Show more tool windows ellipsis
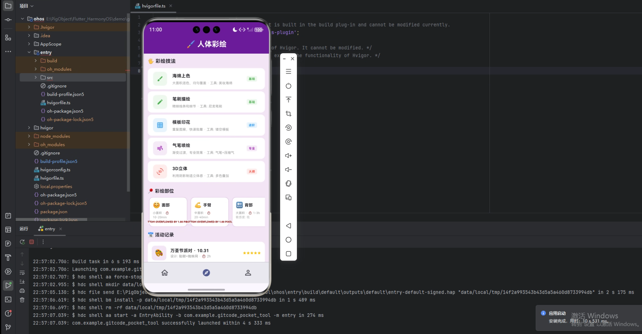Image resolution: width=642 pixels, height=334 pixels. (8, 51)
